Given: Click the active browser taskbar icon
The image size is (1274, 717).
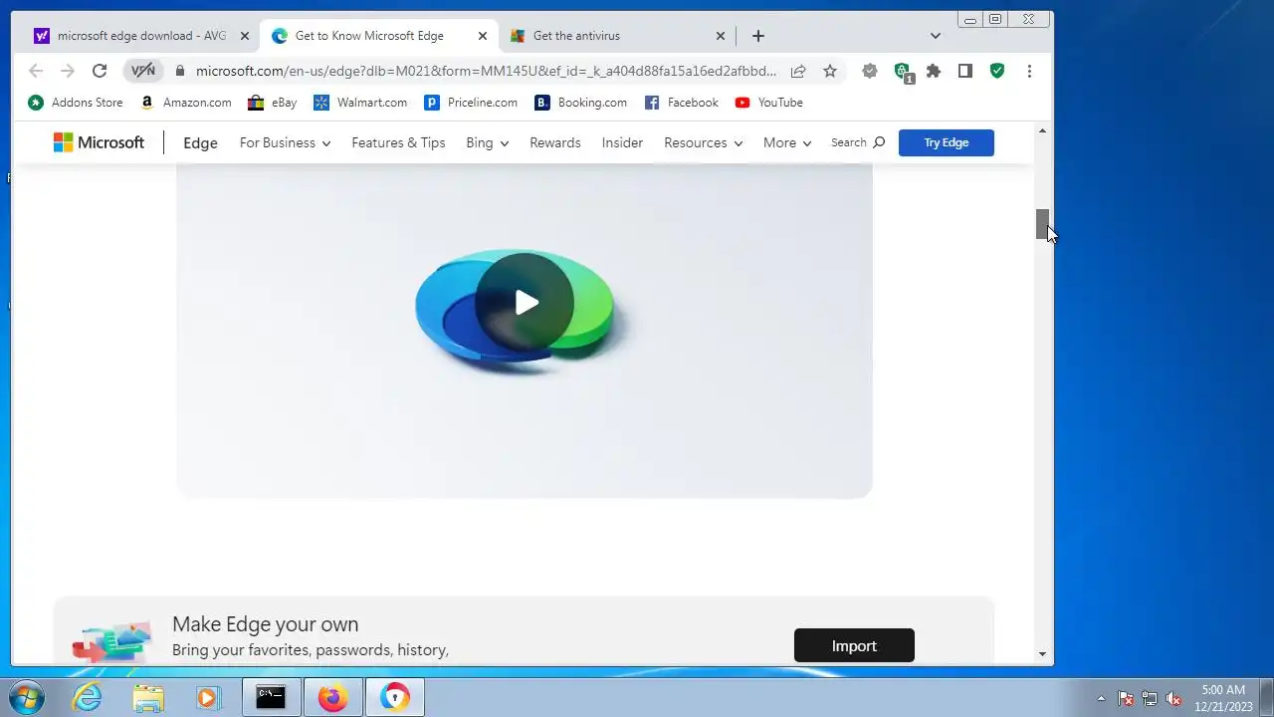Looking at the screenshot, I should coord(395,697).
